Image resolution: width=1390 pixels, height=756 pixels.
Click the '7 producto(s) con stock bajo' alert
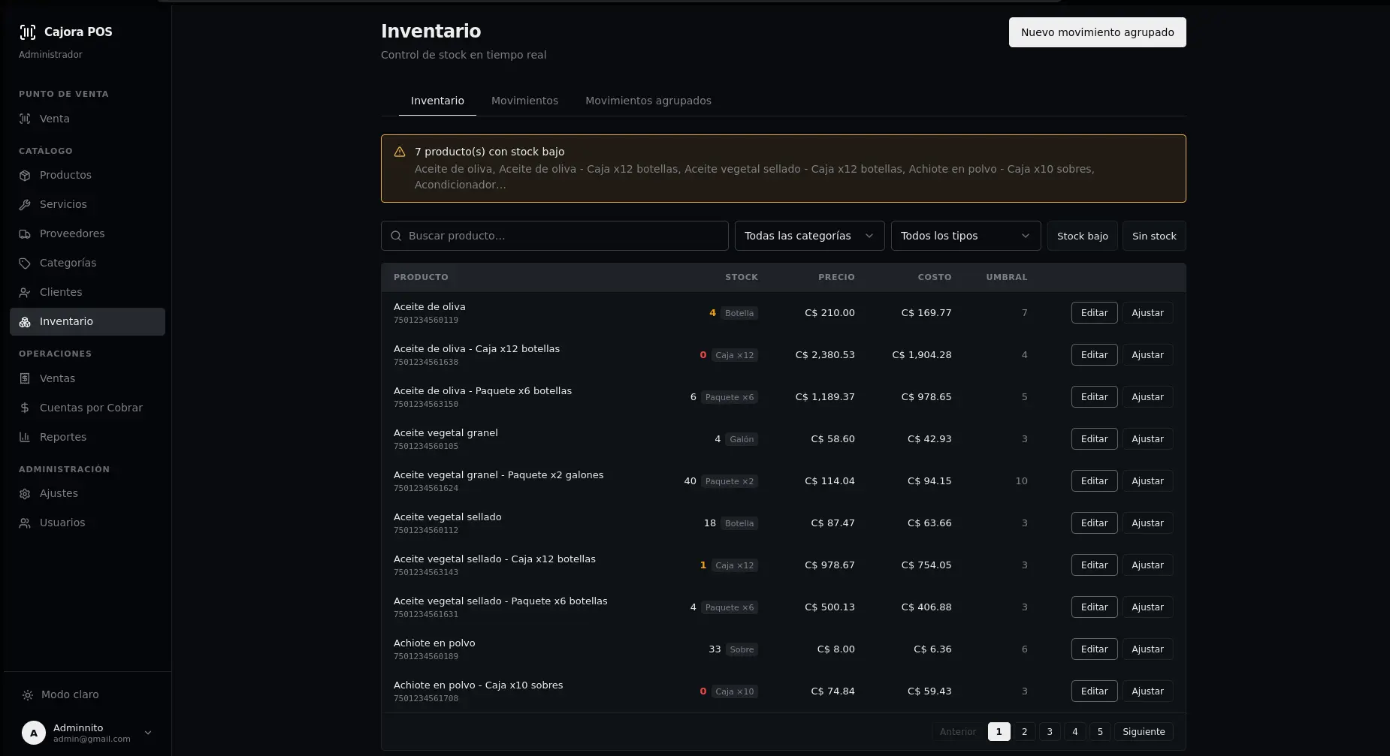pyautogui.click(x=784, y=168)
